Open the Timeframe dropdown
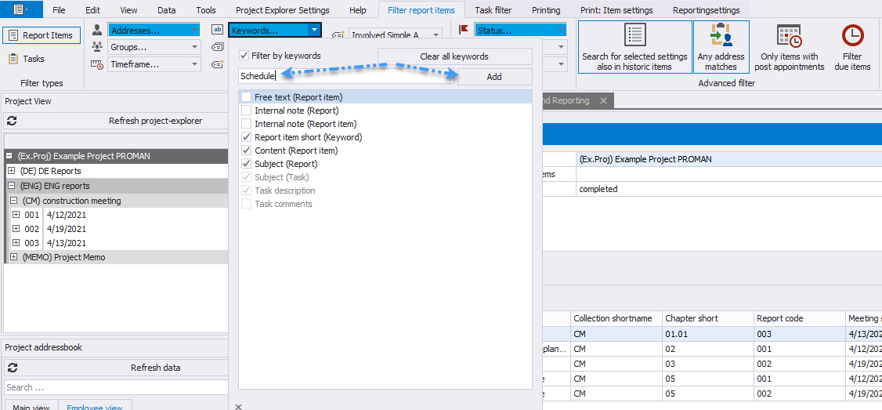Screen dimensions: 882x410 click(x=194, y=64)
